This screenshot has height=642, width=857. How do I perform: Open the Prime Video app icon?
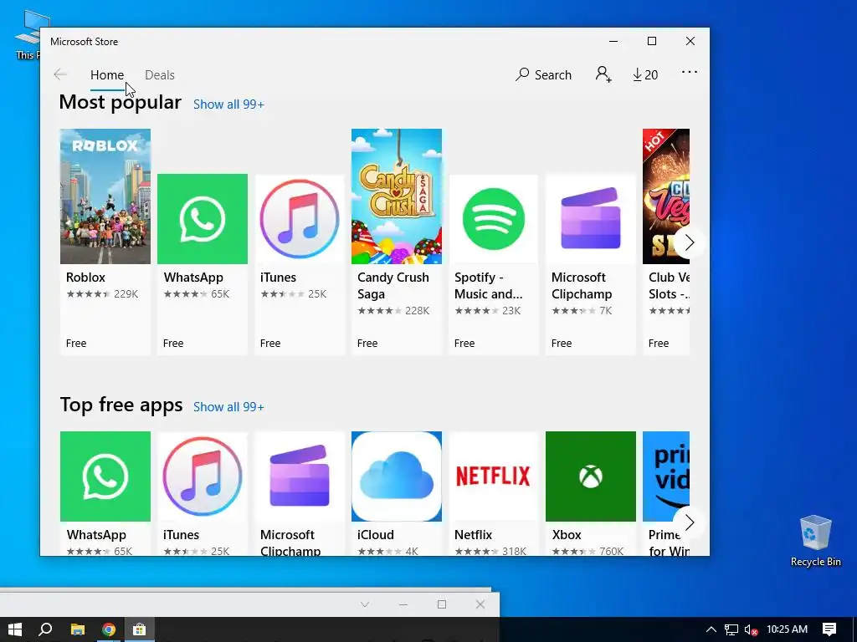[x=666, y=476]
